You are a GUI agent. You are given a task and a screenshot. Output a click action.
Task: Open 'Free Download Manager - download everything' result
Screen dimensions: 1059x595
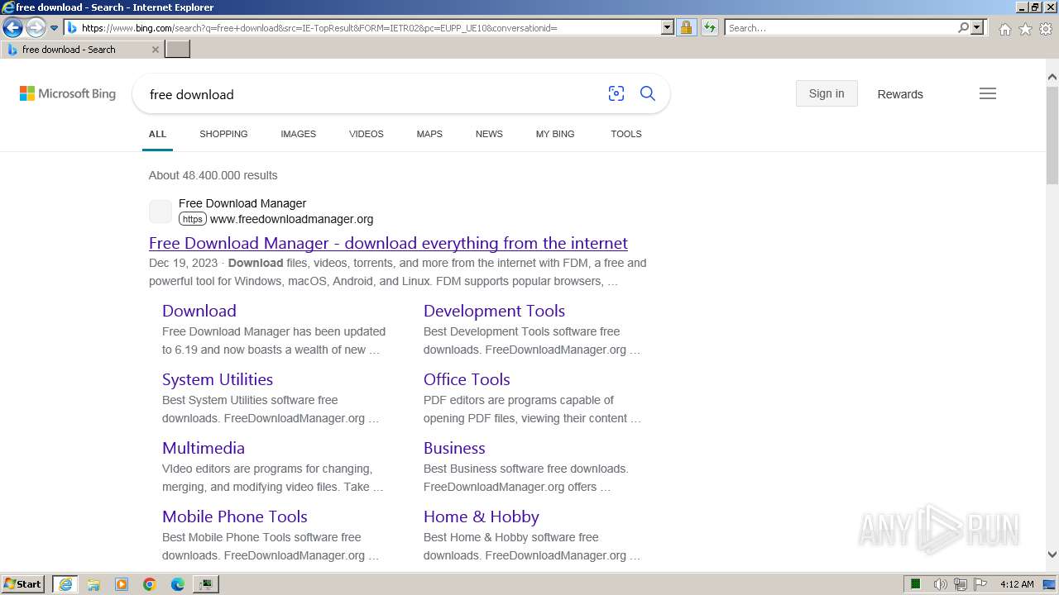388,243
